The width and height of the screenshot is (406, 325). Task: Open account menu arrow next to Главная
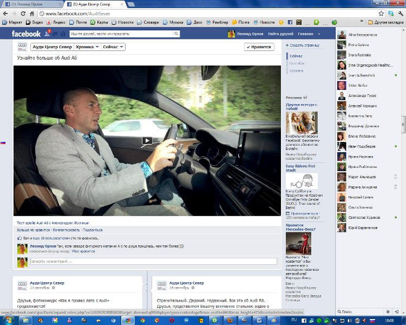click(x=319, y=34)
